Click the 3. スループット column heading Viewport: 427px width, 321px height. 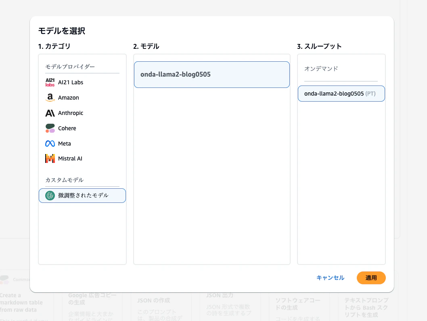[x=319, y=46]
